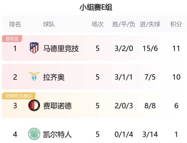Click the 排名 column header
Screen dimensions: 187x143
(15, 24)
